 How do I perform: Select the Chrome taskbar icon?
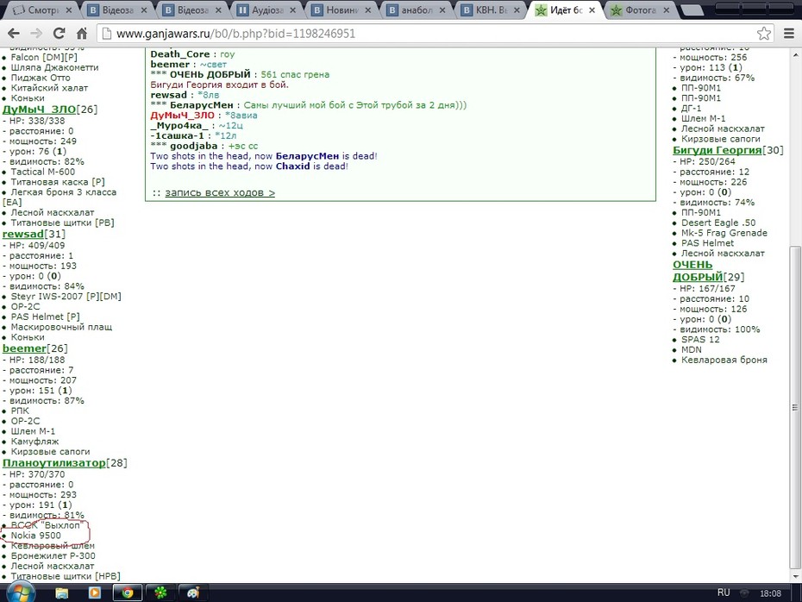128,593
